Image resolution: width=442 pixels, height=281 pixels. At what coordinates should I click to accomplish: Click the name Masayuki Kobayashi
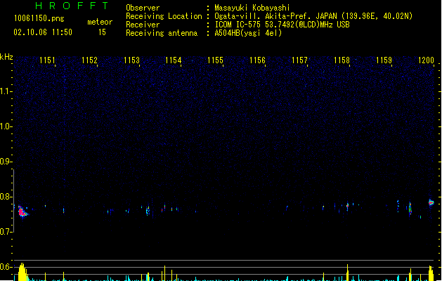tap(252, 8)
